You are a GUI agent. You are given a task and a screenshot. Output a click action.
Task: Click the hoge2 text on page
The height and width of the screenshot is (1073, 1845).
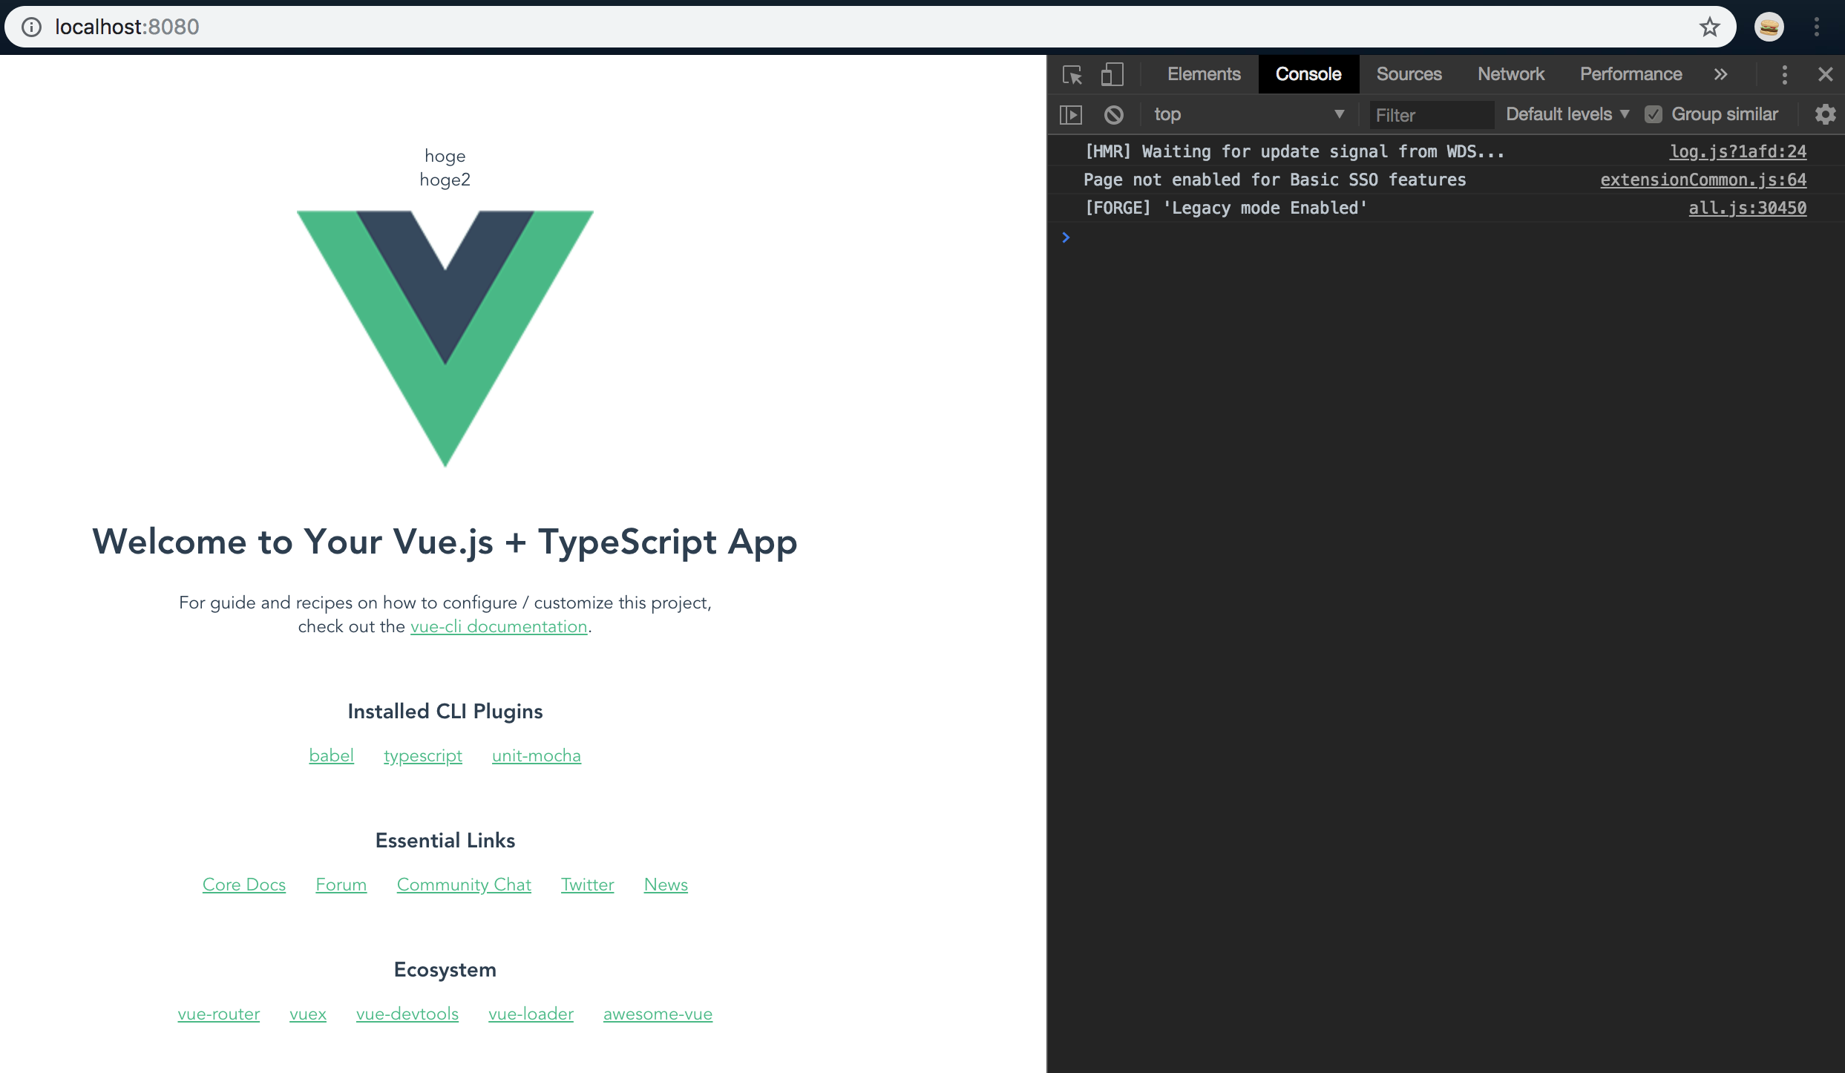[x=445, y=180]
